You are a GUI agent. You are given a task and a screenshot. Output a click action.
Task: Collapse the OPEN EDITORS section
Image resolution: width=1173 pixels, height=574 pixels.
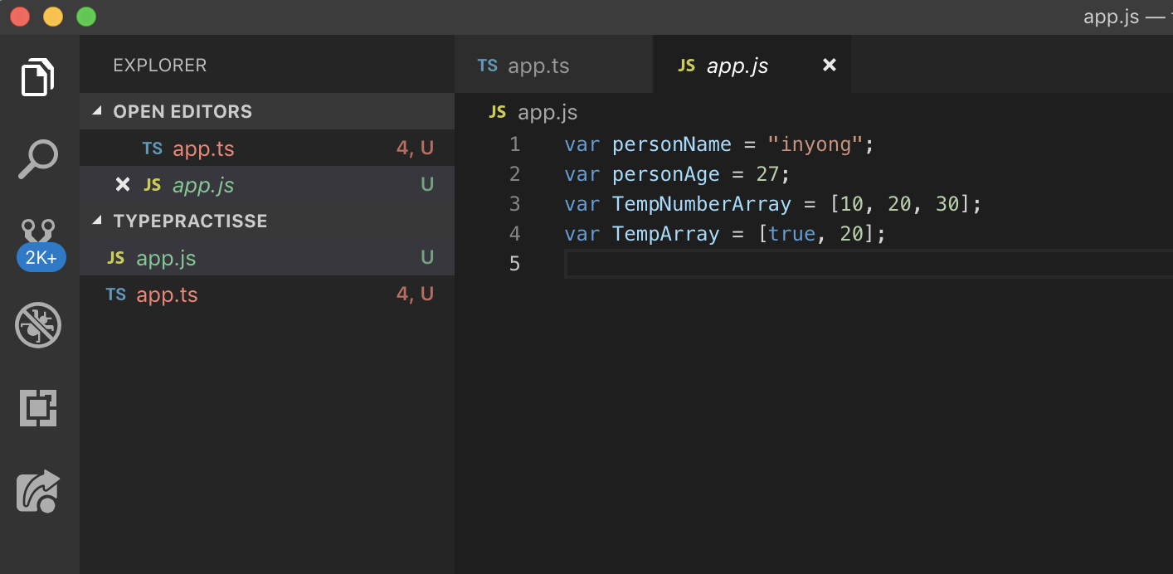click(x=267, y=111)
